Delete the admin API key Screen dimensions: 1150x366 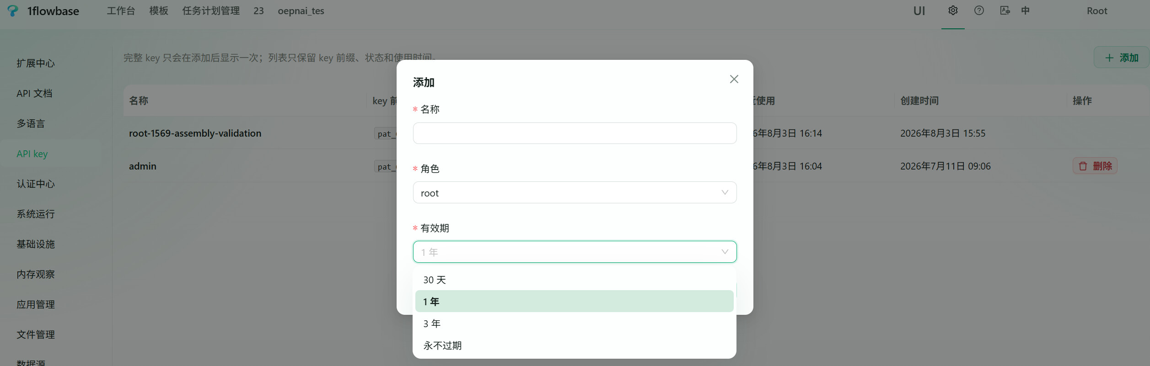pos(1095,166)
